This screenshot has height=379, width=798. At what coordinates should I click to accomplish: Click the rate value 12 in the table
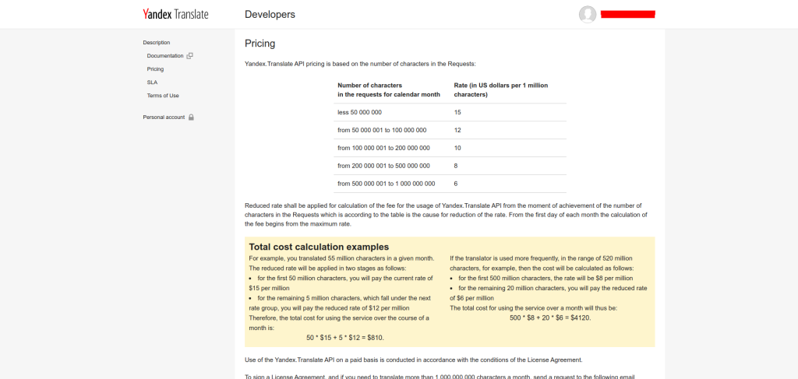pyautogui.click(x=457, y=130)
